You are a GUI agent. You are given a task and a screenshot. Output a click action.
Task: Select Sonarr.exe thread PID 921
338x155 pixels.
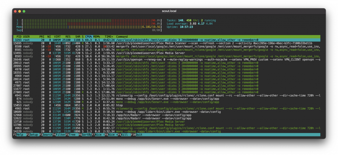pos(167,102)
